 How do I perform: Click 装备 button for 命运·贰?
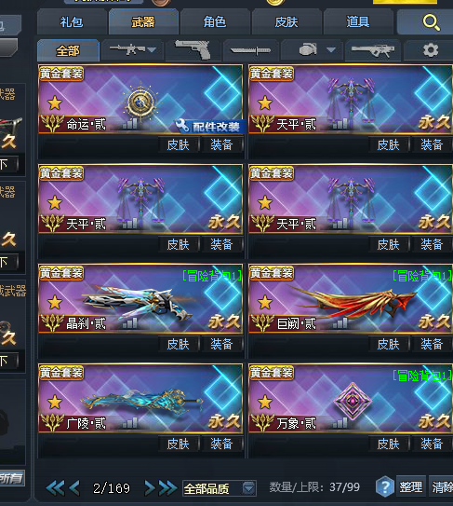221,144
